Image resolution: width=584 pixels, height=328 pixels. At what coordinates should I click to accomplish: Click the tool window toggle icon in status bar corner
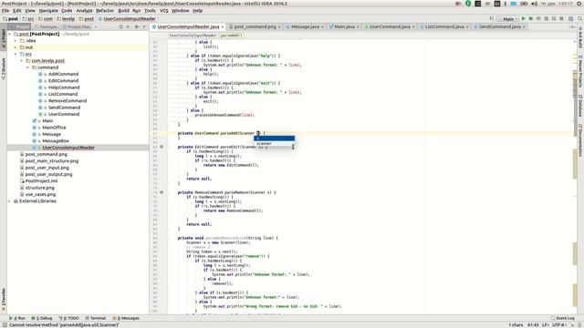[4, 324]
